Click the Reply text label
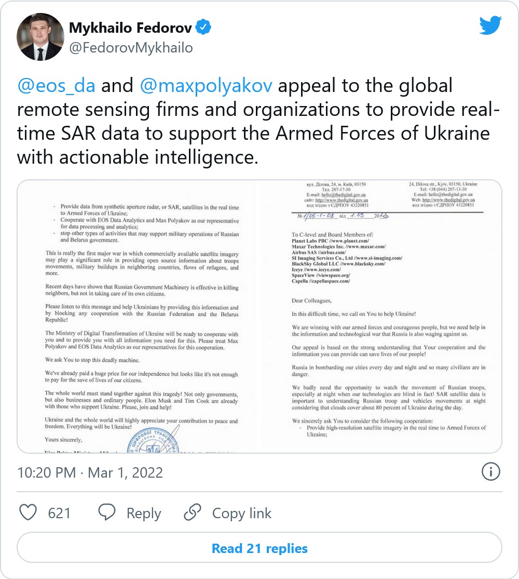This screenshot has width=519, height=579. click(144, 514)
